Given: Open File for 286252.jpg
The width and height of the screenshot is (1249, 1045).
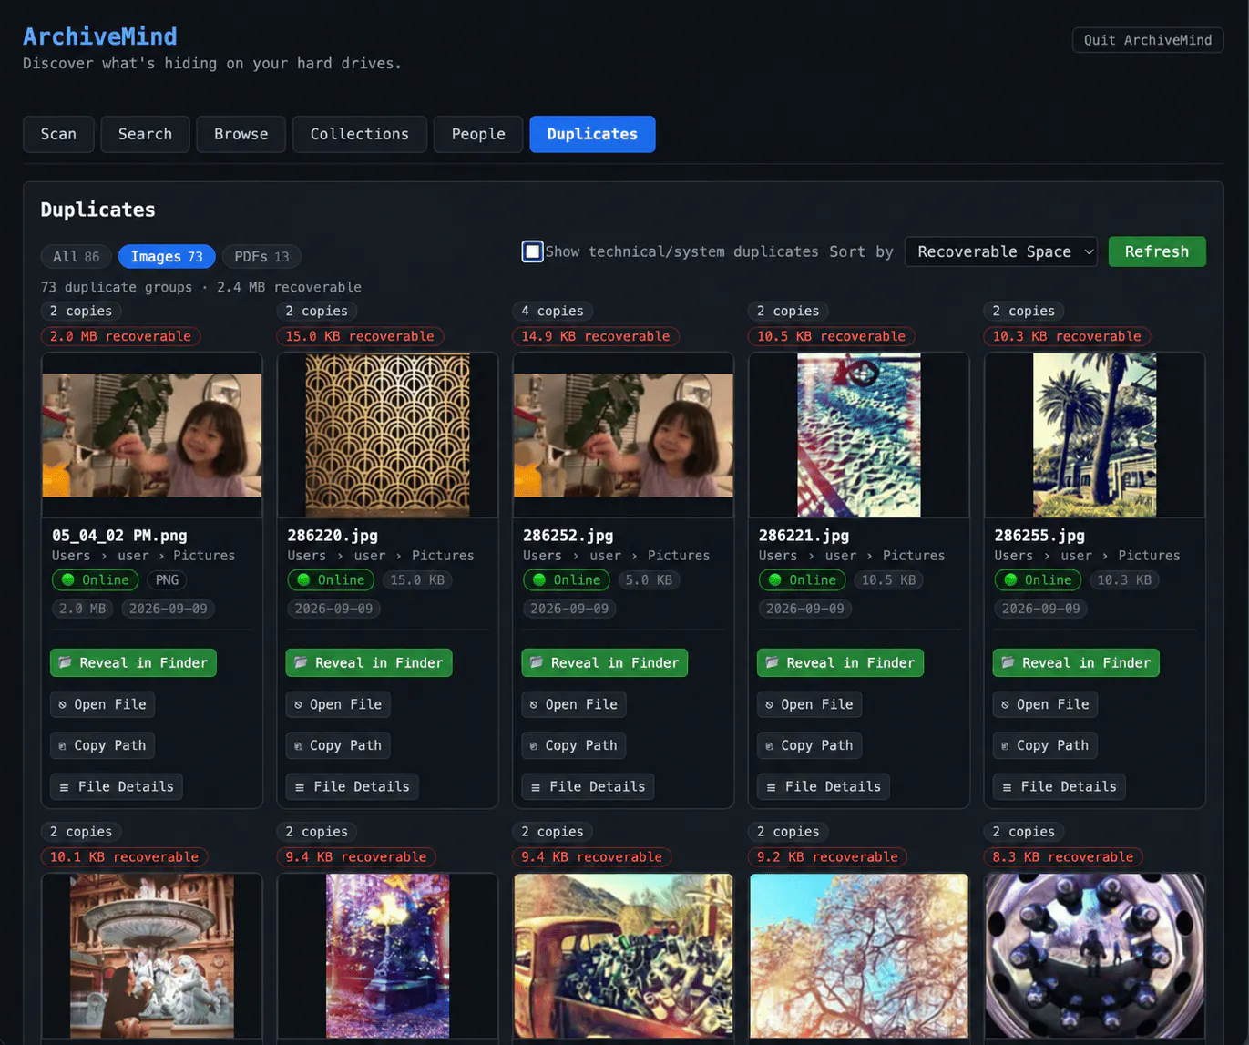Looking at the screenshot, I should 574,704.
